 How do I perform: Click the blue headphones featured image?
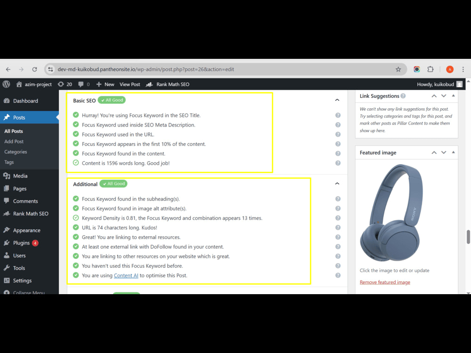pyautogui.click(x=391, y=213)
